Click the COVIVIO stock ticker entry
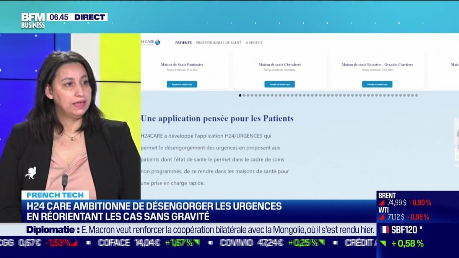The height and width of the screenshot is (258, 459). coord(272,243)
